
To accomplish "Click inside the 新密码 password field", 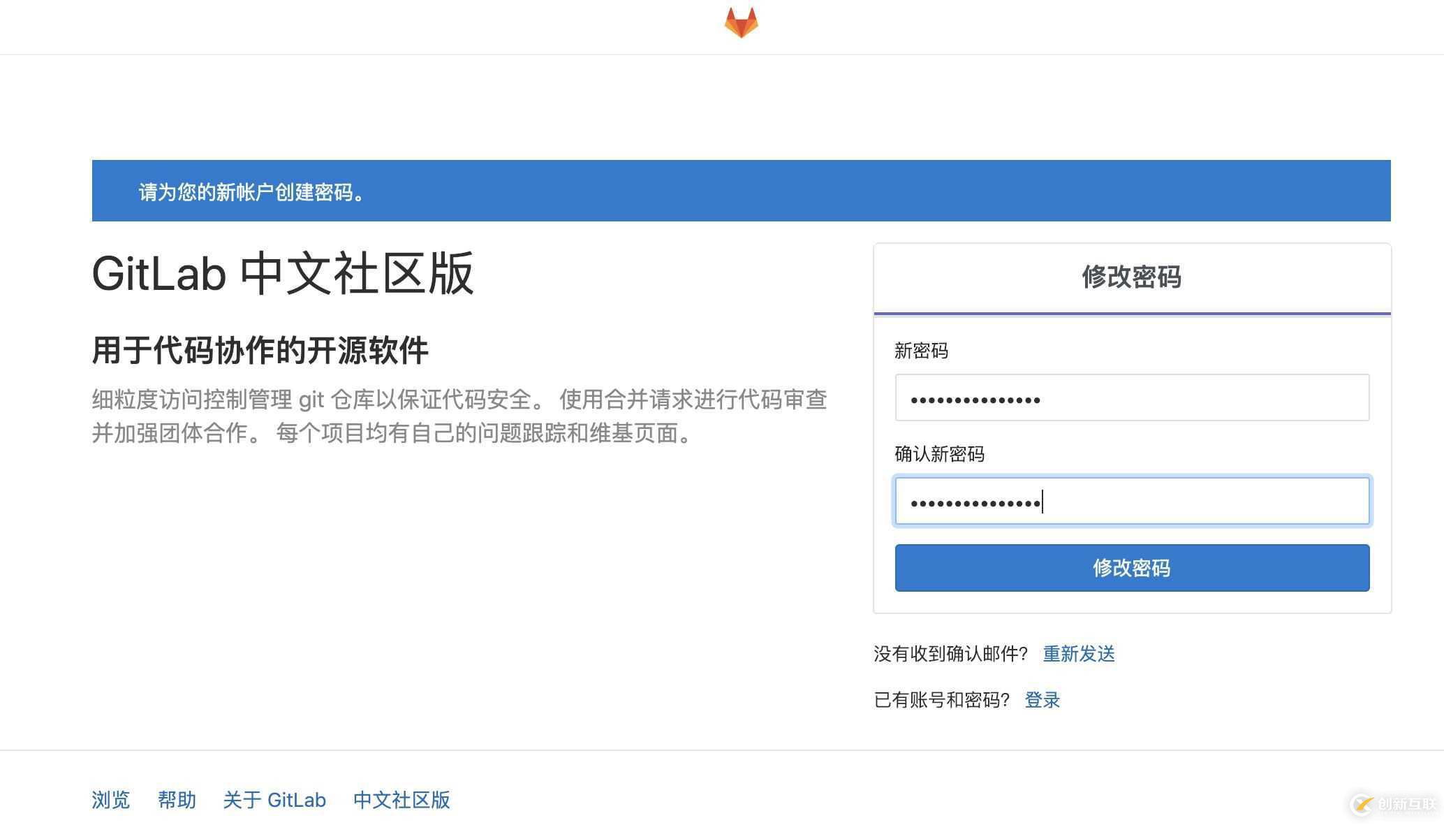I will click(x=1131, y=397).
